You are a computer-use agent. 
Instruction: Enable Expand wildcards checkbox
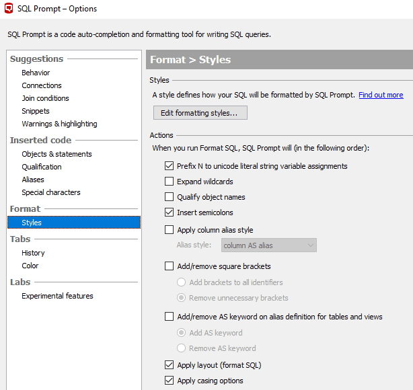pyautogui.click(x=169, y=182)
